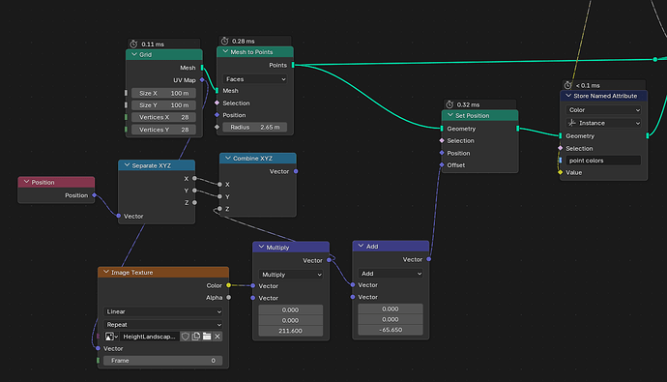Select the Image Texture node header

pyautogui.click(x=163, y=273)
